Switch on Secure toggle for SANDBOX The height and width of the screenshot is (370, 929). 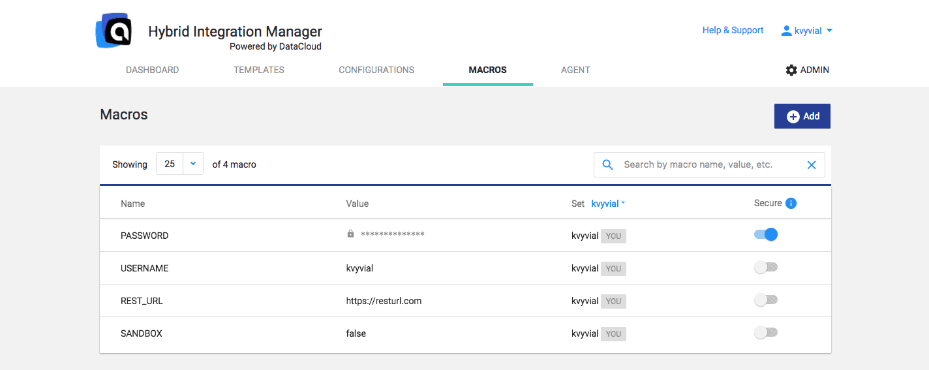point(766,333)
